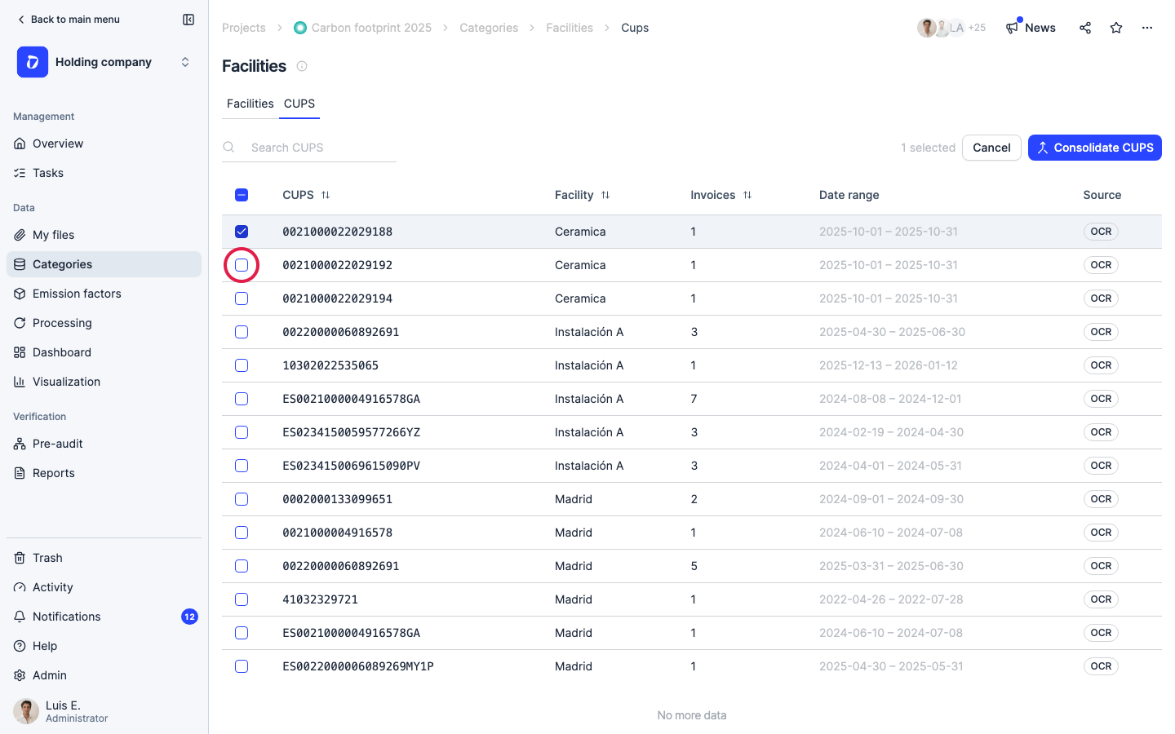Click the Consolidate CUPS button
Image resolution: width=1175 pixels, height=734 pixels.
[1094, 148]
